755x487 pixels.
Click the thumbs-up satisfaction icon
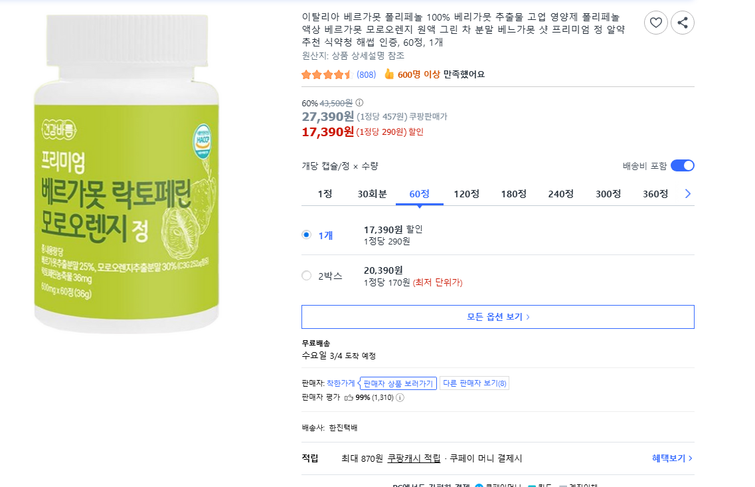point(389,74)
